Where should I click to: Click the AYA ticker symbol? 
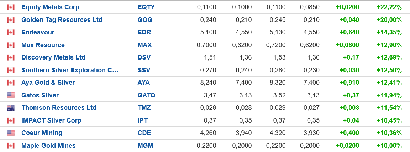[144, 83]
